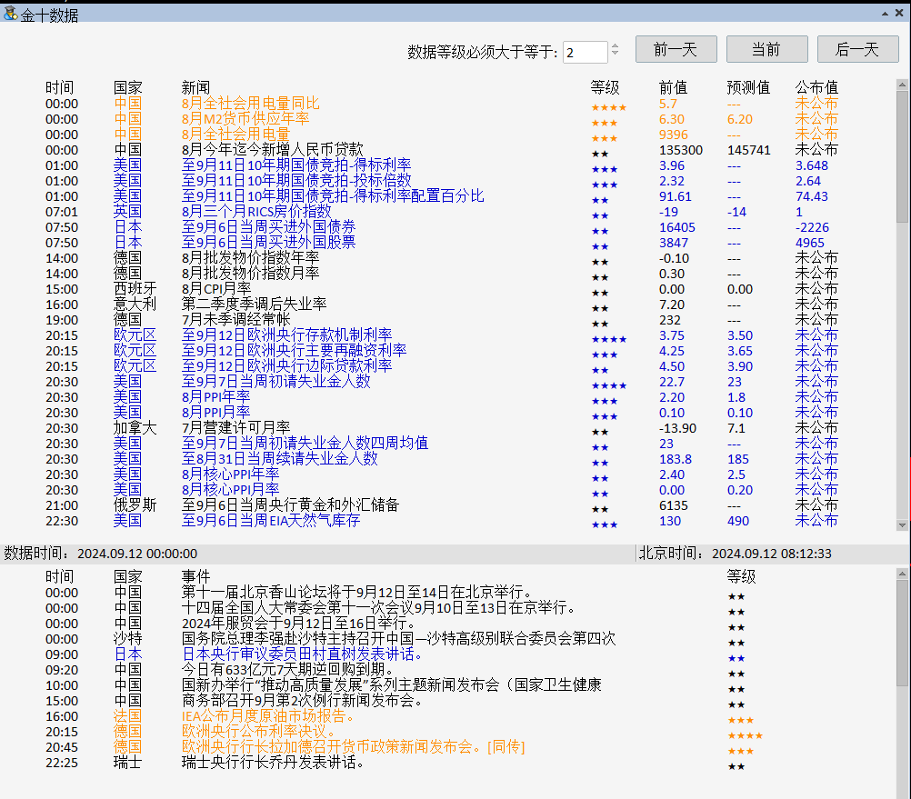
Task: Click the upper panel scrollbar down arrow
Action: [x=903, y=525]
